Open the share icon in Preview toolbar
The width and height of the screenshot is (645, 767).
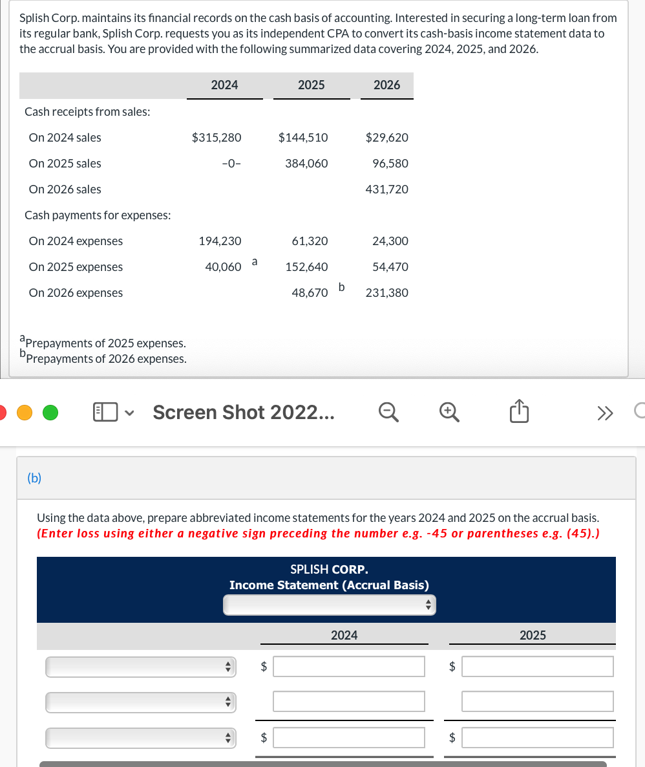tap(519, 411)
